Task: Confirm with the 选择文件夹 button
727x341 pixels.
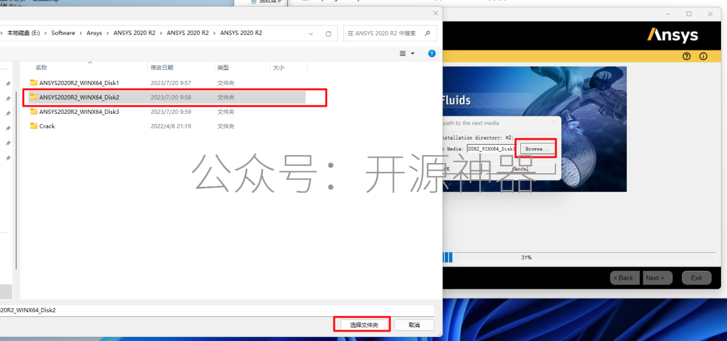Action: [364, 325]
